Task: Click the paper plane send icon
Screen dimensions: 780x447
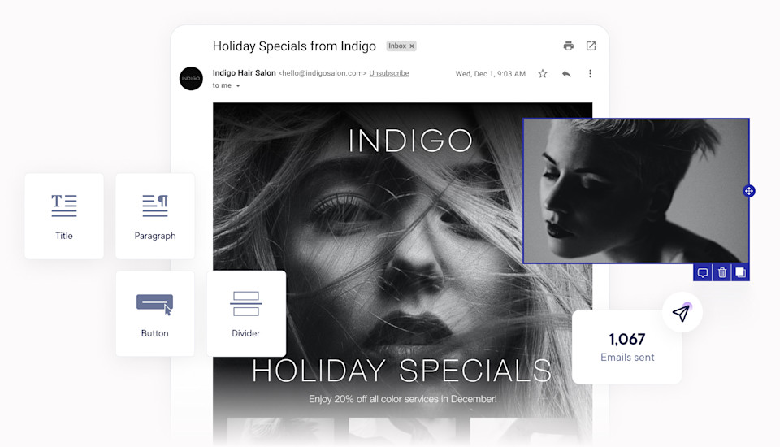Action: coord(682,312)
